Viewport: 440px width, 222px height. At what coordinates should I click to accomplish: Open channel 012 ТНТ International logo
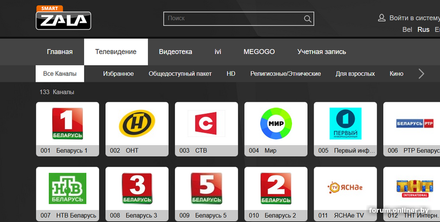pyautogui.click(x=415, y=188)
